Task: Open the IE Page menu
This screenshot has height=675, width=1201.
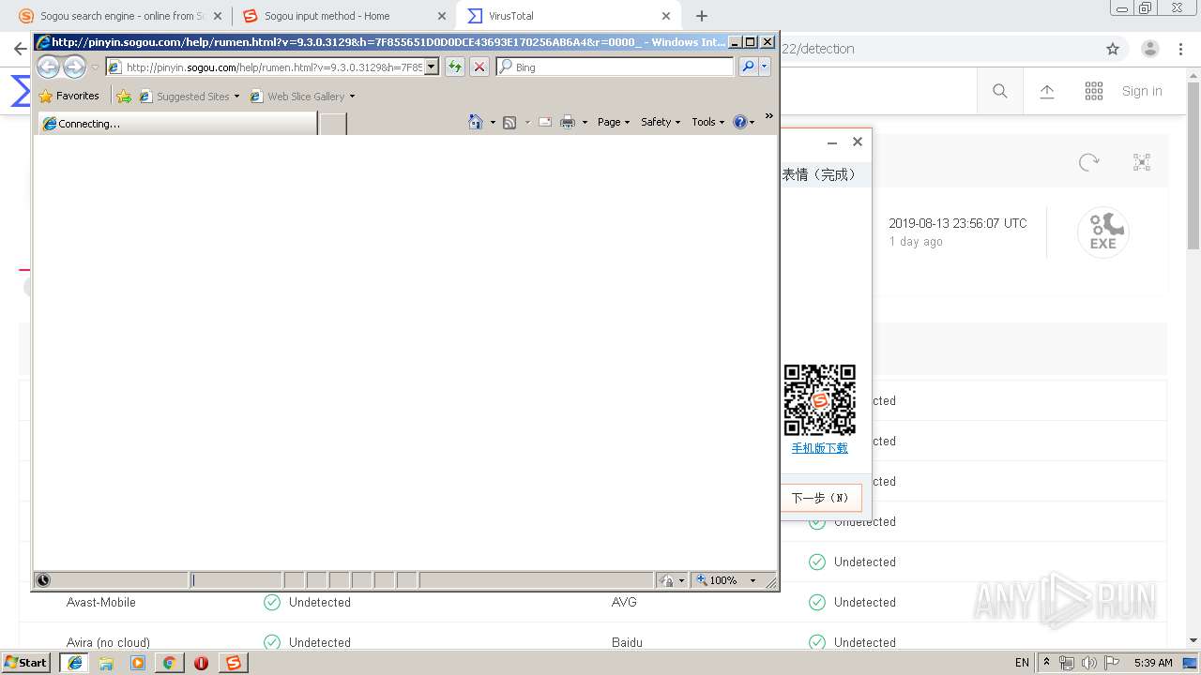Action: [614, 122]
